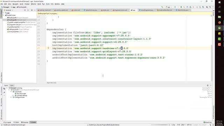Switch to activity_main.xml editor tab
Screen dimensions: 224x126
click(44, 10)
